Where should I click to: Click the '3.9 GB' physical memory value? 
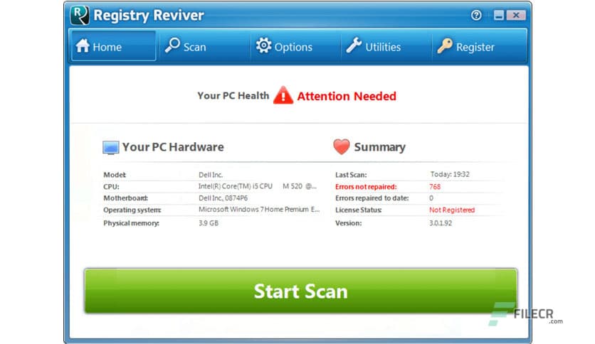[x=209, y=222]
